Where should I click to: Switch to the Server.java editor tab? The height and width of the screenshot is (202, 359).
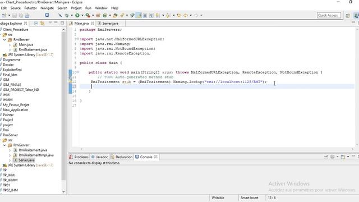[110, 24]
